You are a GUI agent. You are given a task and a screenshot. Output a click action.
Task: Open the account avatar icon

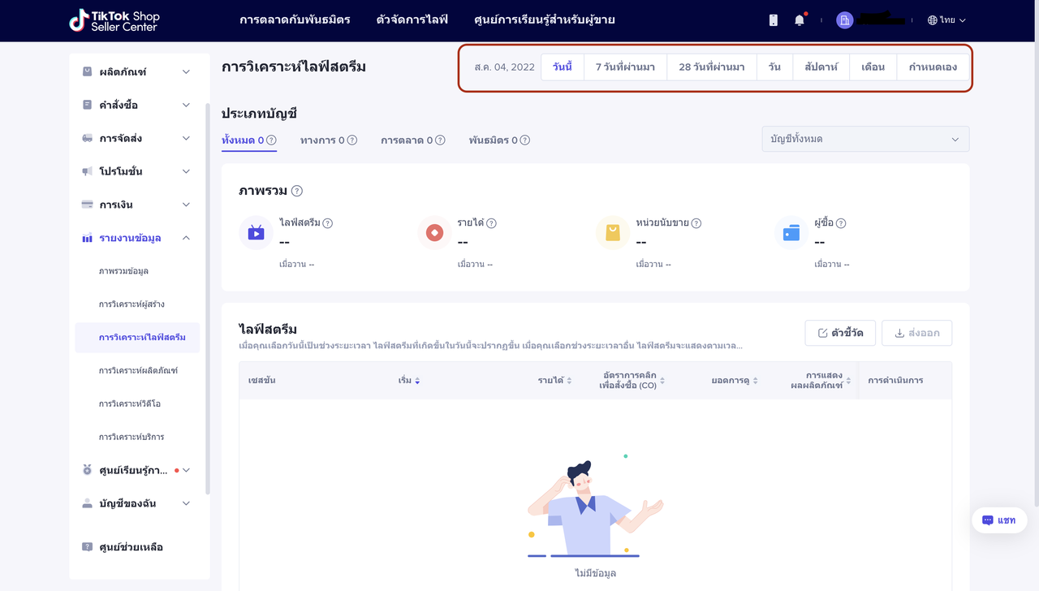tap(845, 20)
